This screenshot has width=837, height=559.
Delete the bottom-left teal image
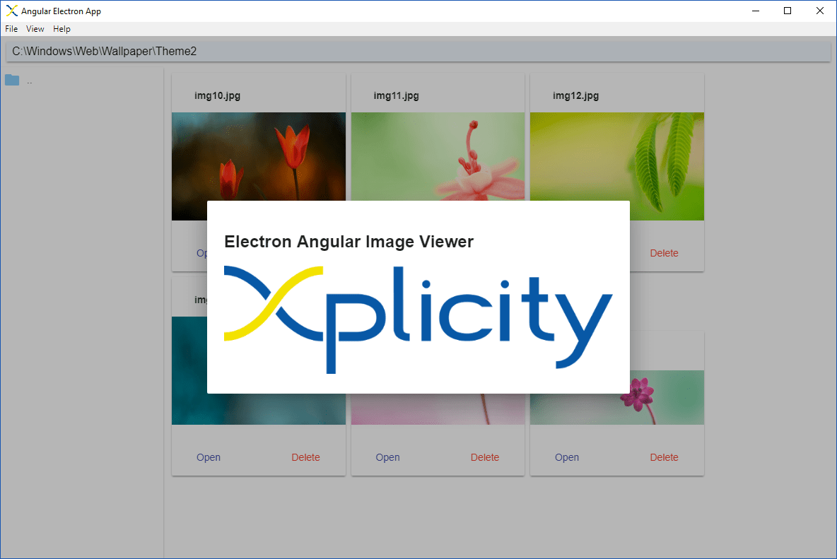[x=305, y=457]
